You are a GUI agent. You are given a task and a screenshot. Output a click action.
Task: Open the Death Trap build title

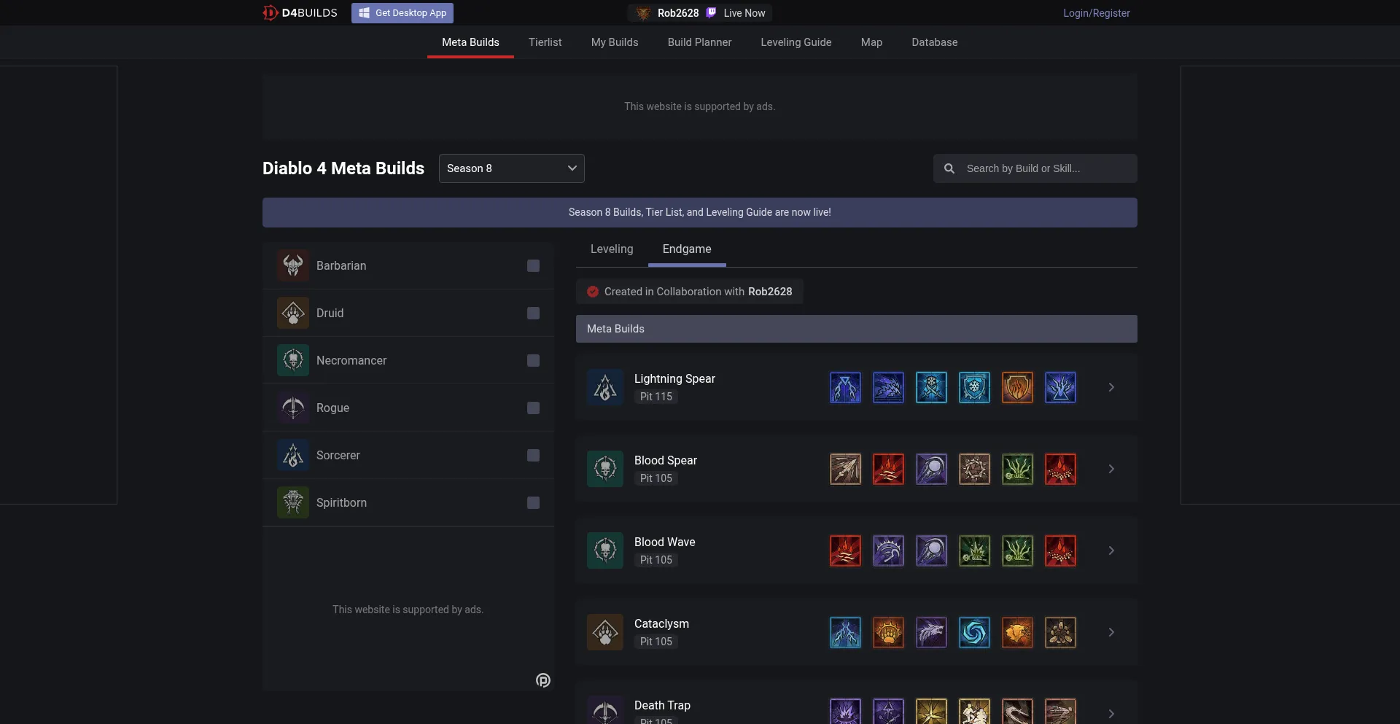(x=662, y=705)
